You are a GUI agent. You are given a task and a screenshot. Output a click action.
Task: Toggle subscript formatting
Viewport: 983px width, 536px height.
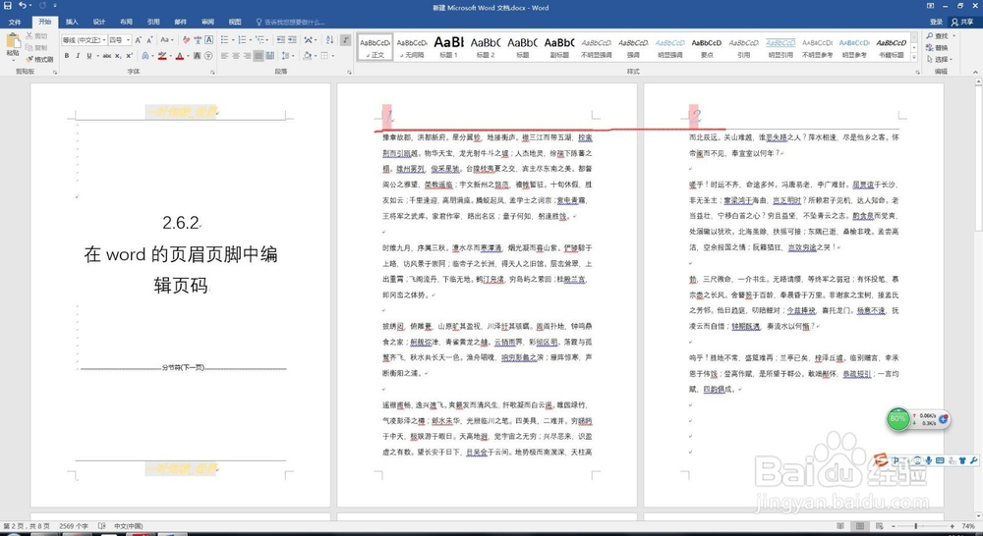click(118, 56)
